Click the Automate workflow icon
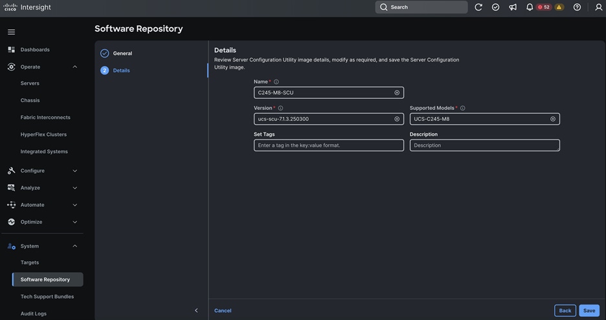606x320 pixels. [x=11, y=204]
